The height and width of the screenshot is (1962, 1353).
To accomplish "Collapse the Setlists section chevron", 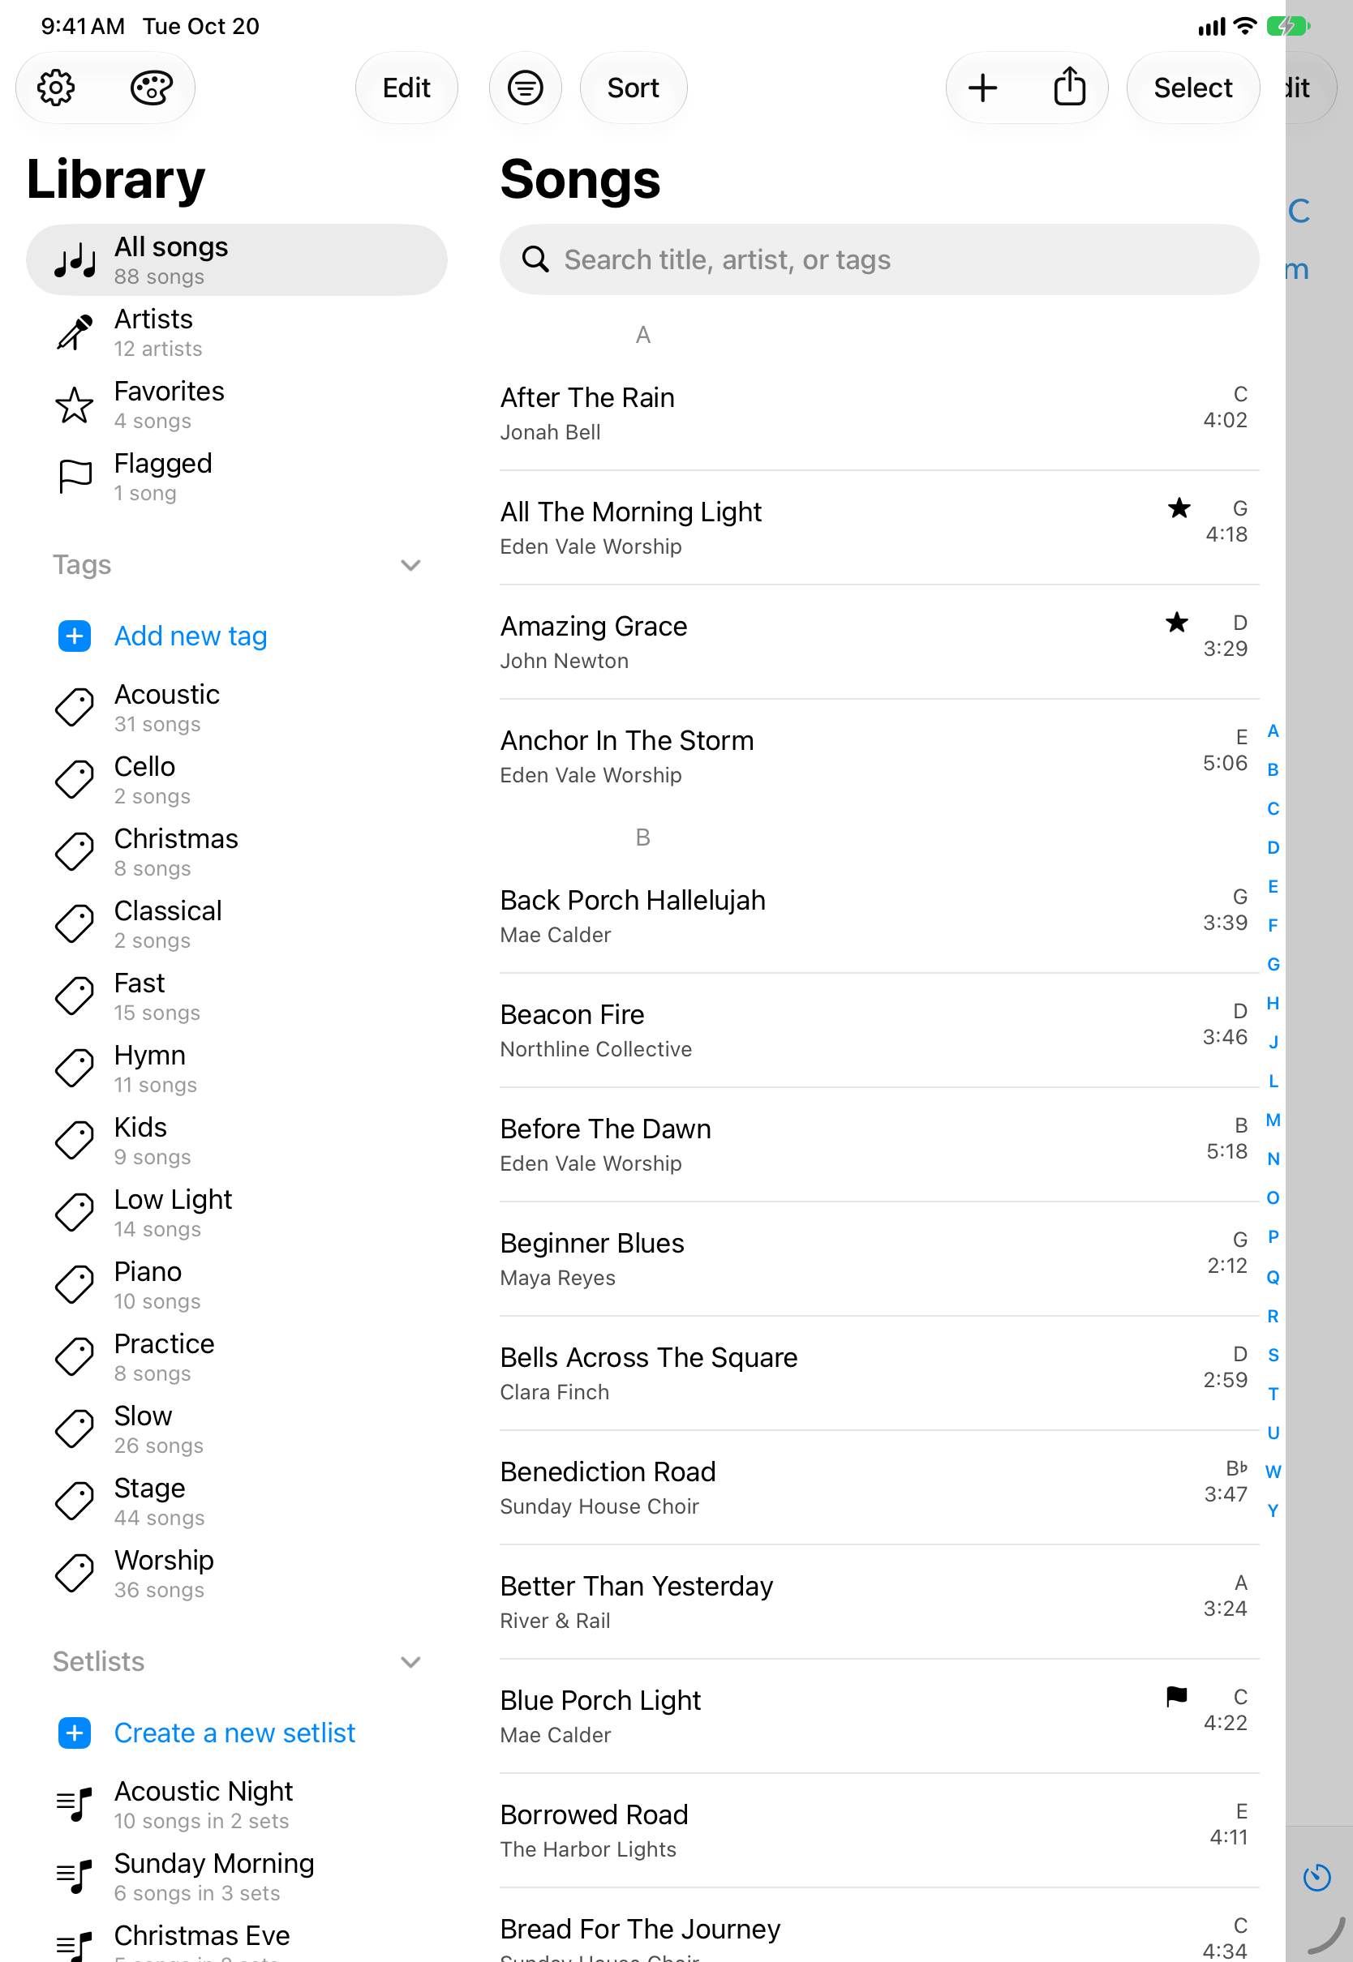I will (410, 1661).
